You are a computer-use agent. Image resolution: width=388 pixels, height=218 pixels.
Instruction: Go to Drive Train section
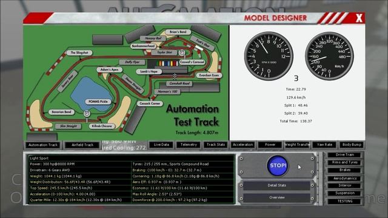pyautogui.click(x=345, y=155)
